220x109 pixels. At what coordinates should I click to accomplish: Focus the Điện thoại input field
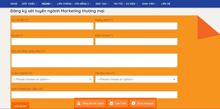(136, 41)
